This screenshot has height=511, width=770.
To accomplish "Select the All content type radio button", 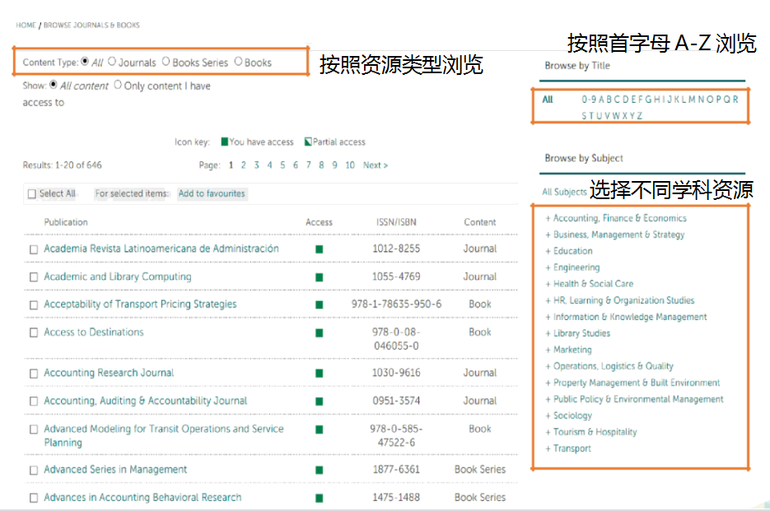I will (x=85, y=62).
